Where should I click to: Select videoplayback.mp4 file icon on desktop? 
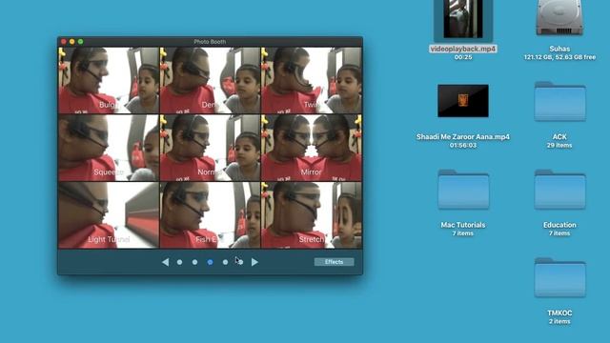(463, 19)
